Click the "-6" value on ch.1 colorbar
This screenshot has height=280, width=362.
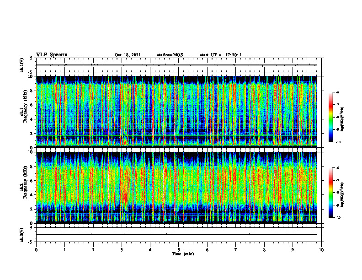[x=337, y=92]
